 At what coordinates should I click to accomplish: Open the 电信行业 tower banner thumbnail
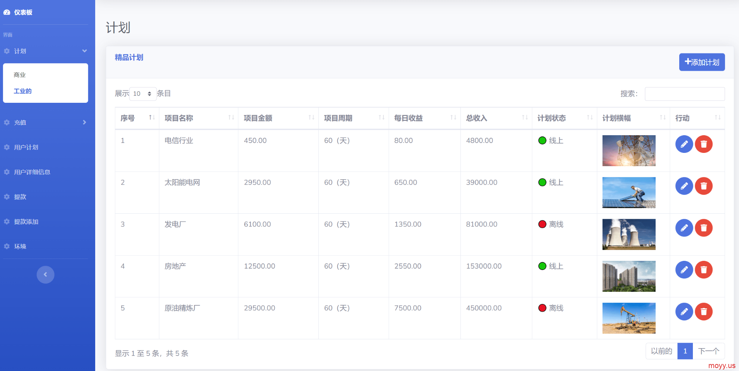629,151
